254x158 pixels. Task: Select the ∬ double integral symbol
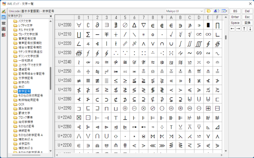(x=190, y=44)
